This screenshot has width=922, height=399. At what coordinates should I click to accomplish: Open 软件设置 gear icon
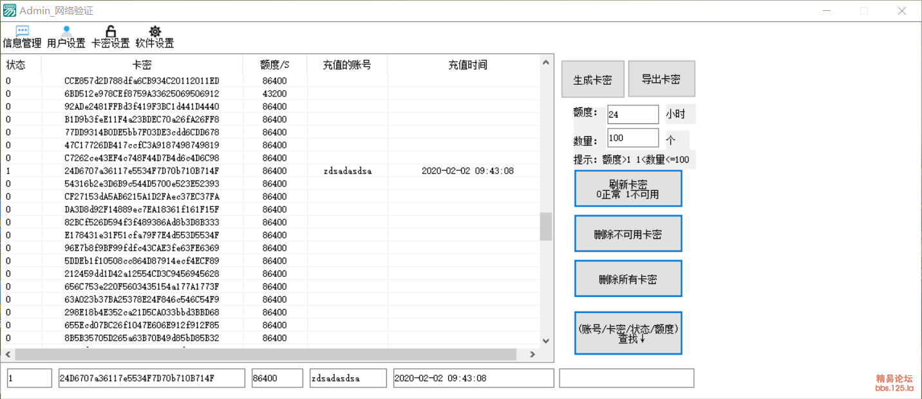[155, 31]
